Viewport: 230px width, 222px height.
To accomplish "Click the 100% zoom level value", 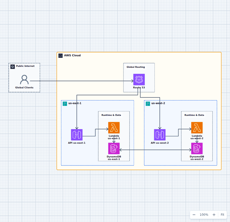I will pos(204,215).
